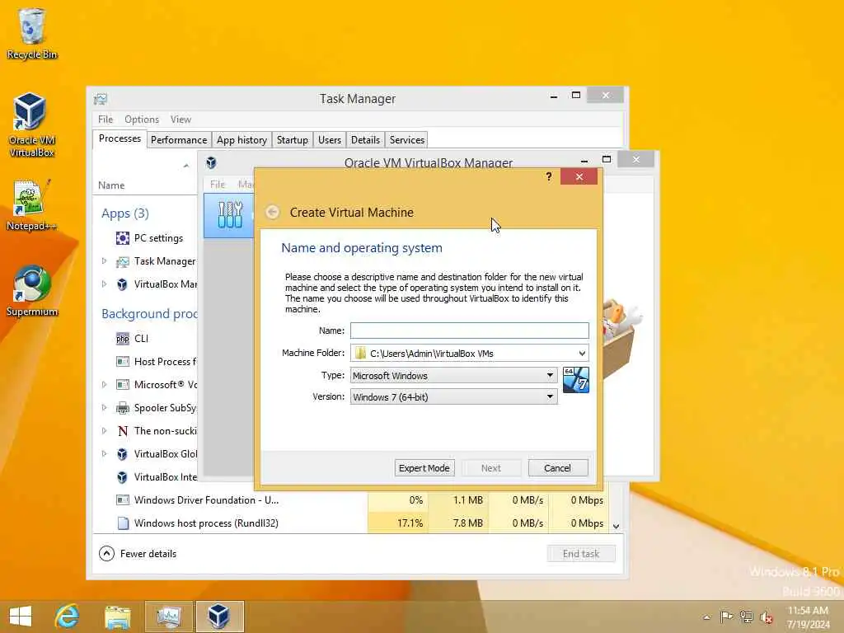Image resolution: width=844 pixels, height=633 pixels.
Task: Select the Oracle VM VirtualBox desktop shortcut
Action: (32, 125)
